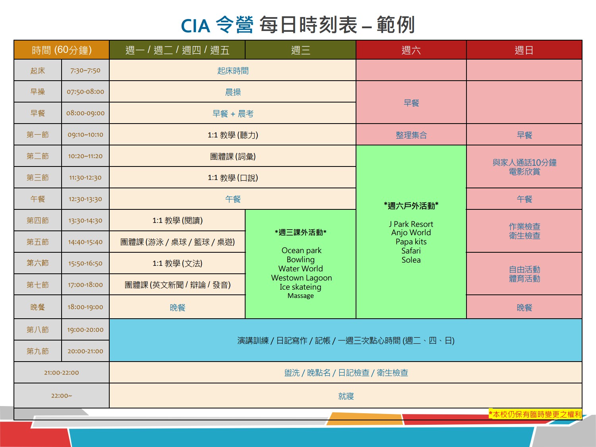Select the 1:1 教學 (聽力) class cell

click(x=233, y=135)
